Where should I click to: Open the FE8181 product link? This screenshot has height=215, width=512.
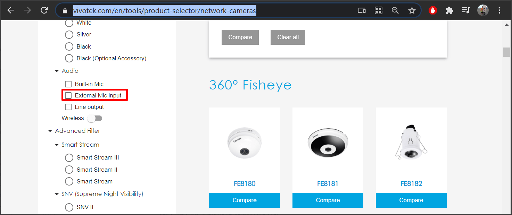click(x=328, y=183)
